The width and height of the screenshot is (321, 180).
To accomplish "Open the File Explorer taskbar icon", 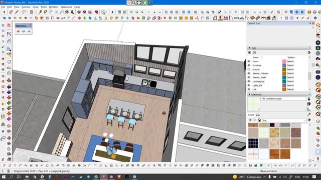I will [x=27, y=176].
